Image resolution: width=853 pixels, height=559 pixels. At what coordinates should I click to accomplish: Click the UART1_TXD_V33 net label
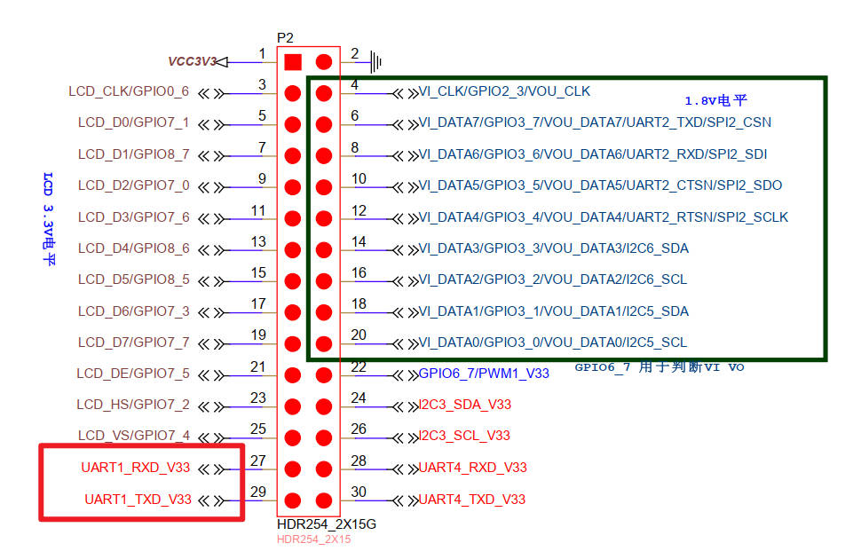(x=138, y=500)
